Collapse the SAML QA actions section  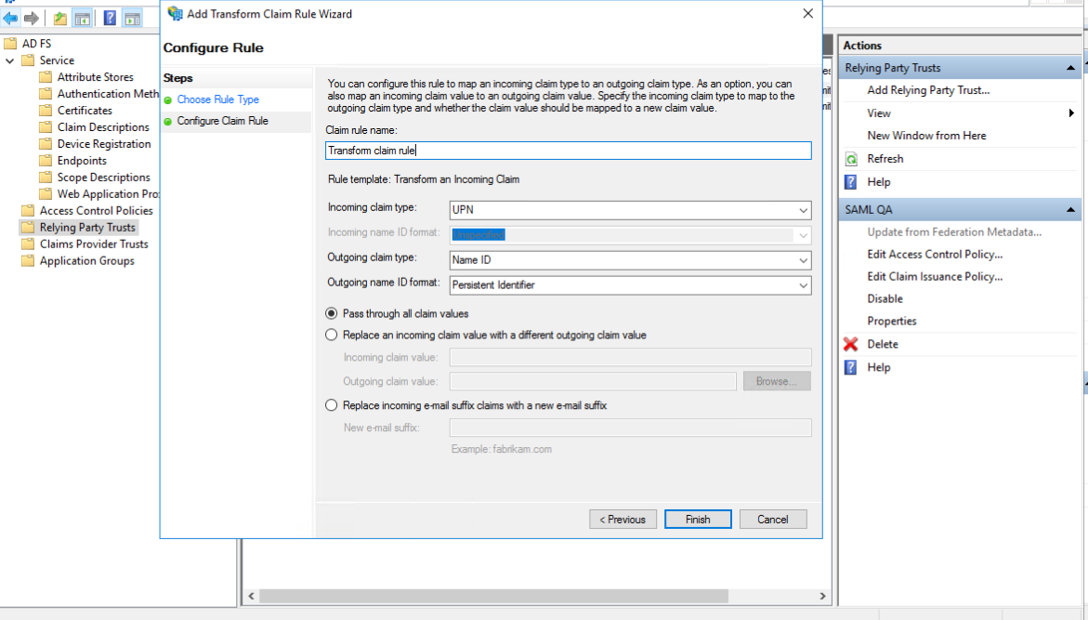tap(1070, 210)
